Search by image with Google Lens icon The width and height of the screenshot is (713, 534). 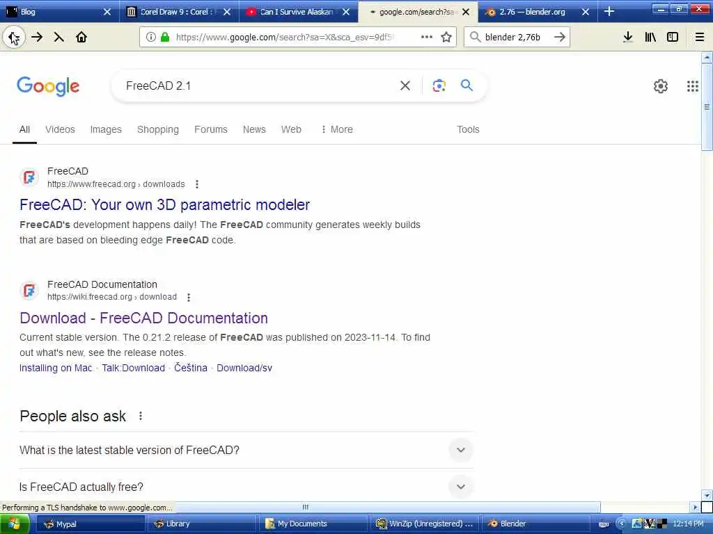(x=439, y=86)
